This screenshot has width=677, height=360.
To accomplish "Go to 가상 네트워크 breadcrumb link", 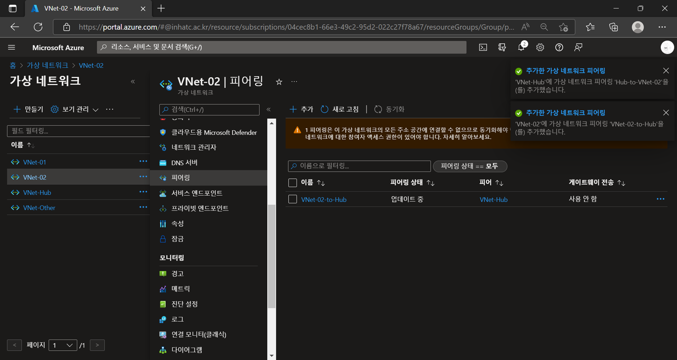I will (x=47, y=65).
